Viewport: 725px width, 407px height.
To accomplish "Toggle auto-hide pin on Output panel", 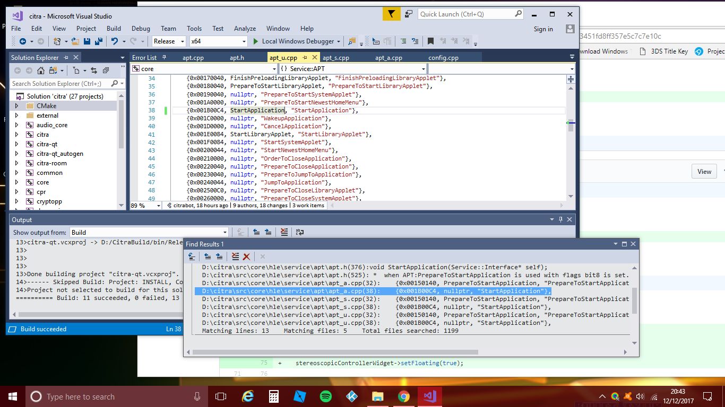I will click(x=560, y=219).
